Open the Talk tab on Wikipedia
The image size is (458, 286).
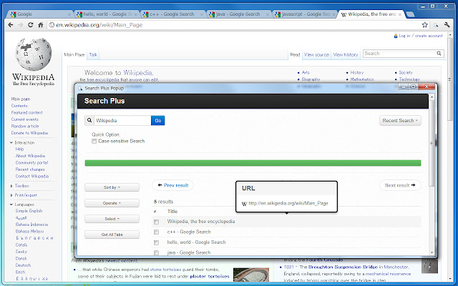[93, 54]
